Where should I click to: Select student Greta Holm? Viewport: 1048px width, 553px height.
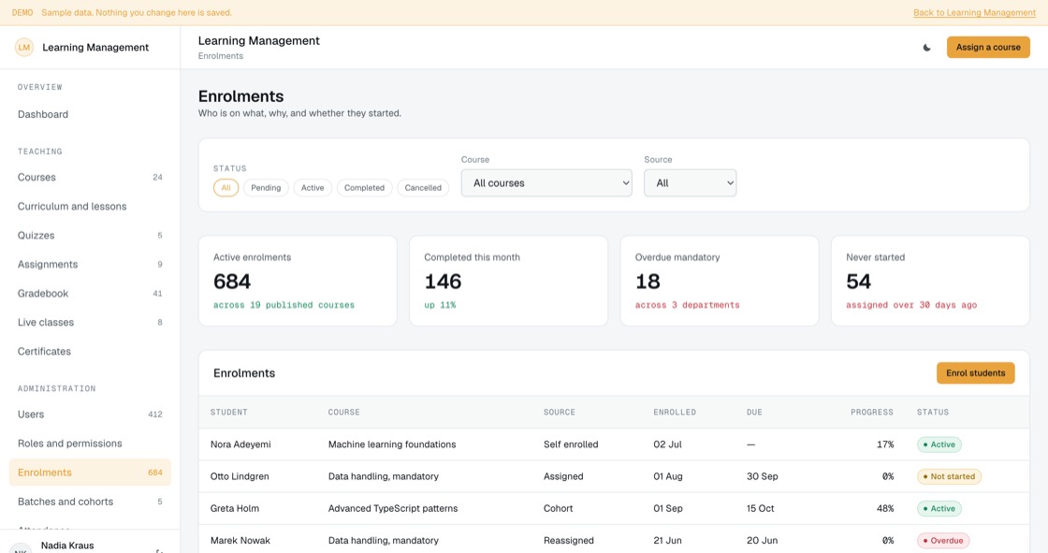(x=235, y=509)
